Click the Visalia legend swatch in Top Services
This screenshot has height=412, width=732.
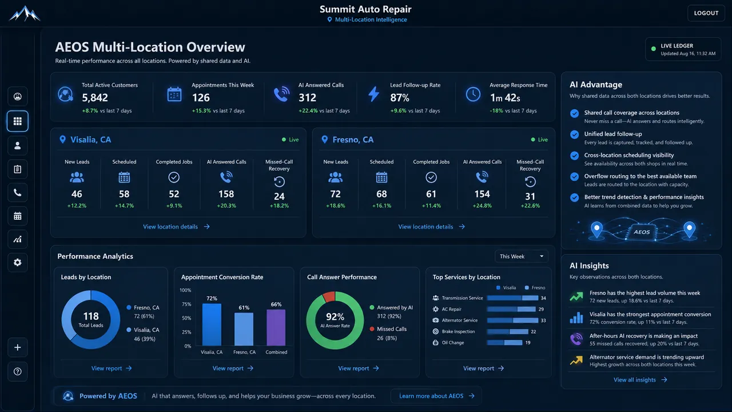coord(499,288)
